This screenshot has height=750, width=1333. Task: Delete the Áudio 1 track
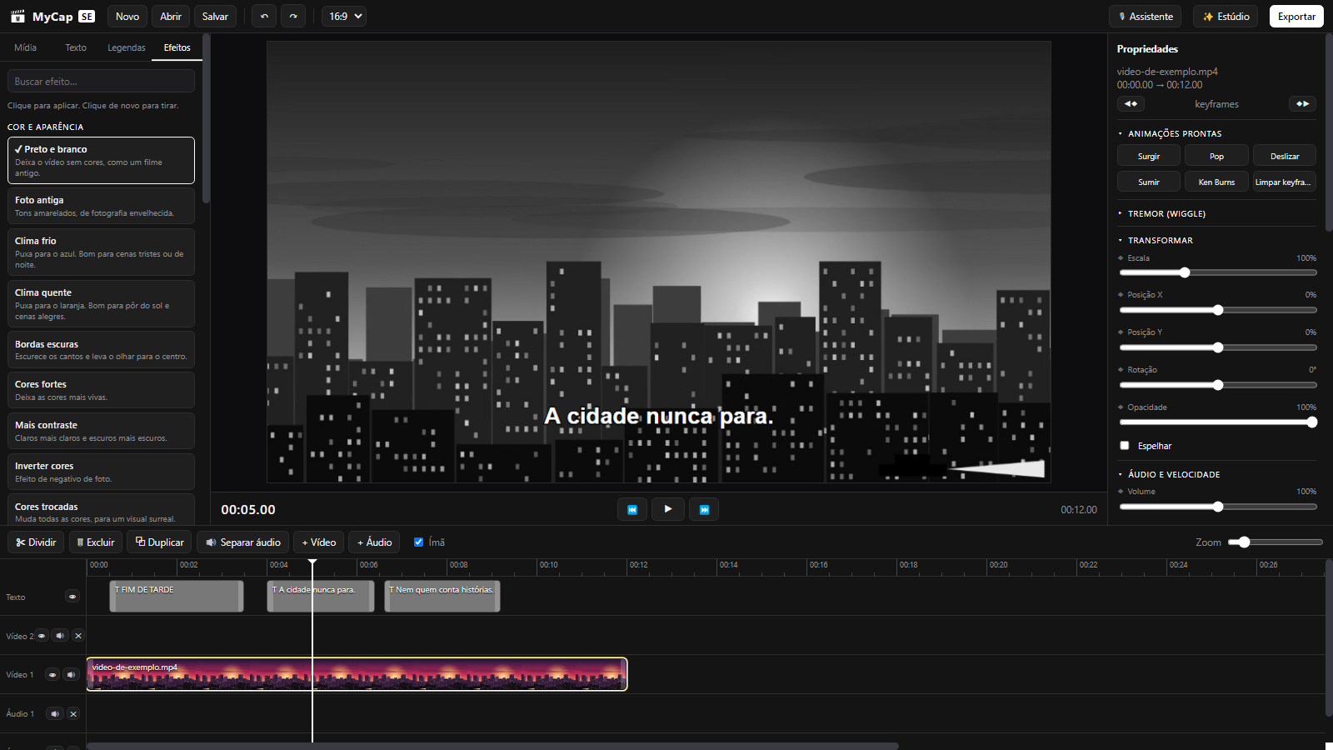[73, 714]
